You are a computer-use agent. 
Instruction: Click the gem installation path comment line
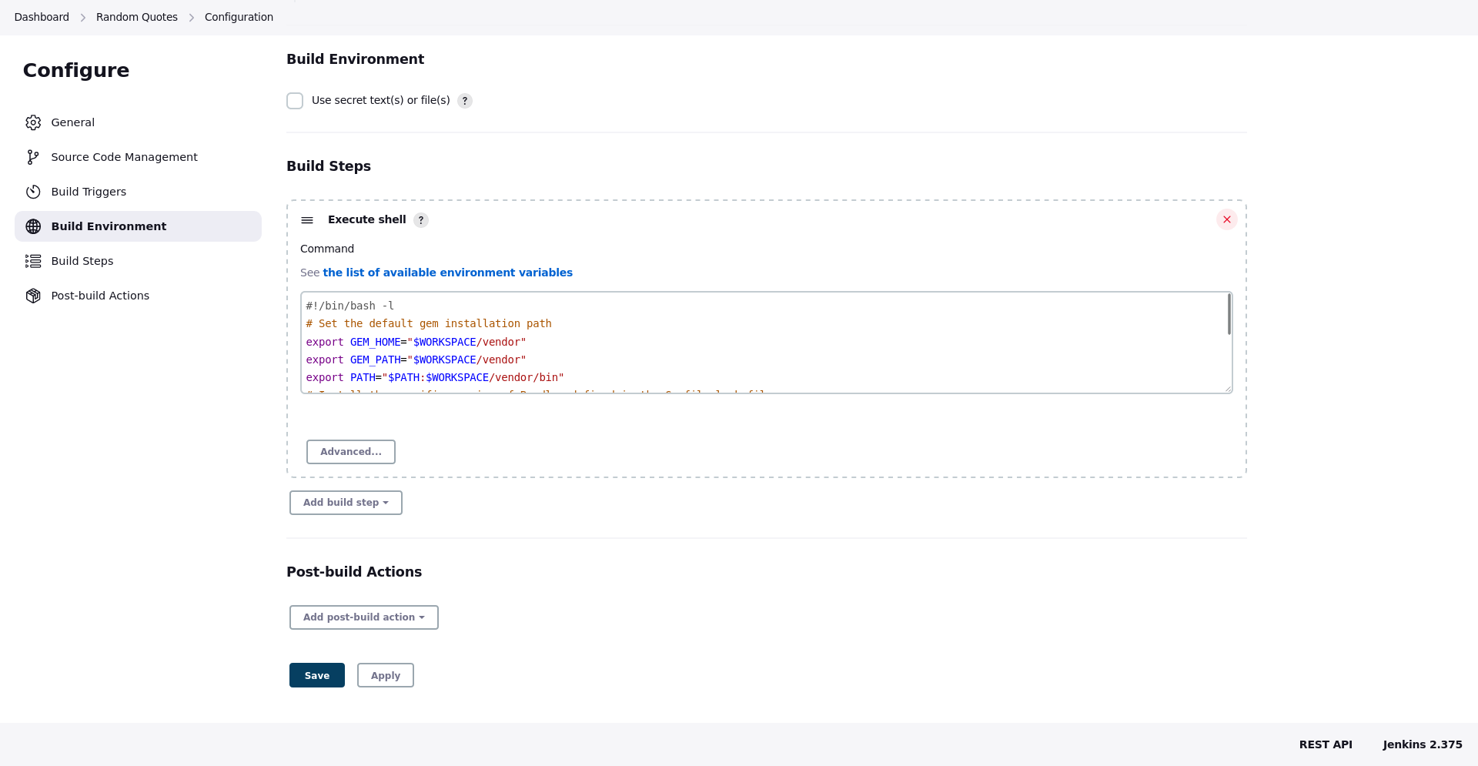[429, 323]
